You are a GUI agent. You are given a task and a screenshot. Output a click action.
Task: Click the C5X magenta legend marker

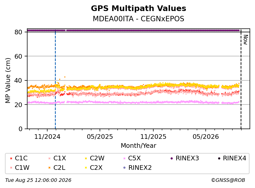pyautogui.click(x=124, y=158)
